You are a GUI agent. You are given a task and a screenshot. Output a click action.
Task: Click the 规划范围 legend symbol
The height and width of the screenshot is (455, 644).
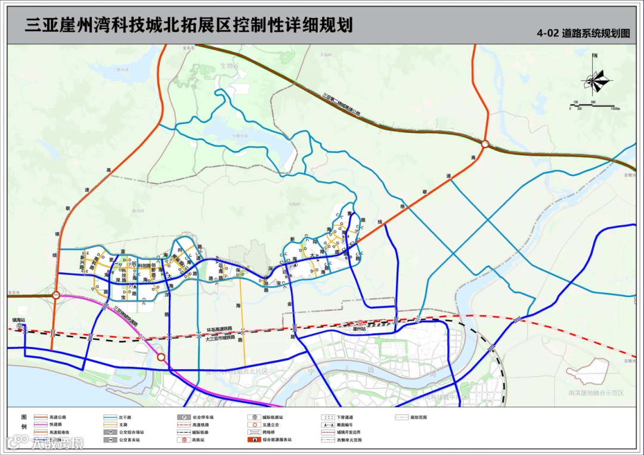(x=401, y=417)
